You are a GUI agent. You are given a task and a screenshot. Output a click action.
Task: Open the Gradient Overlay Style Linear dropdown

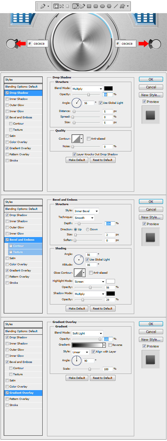tap(80, 352)
